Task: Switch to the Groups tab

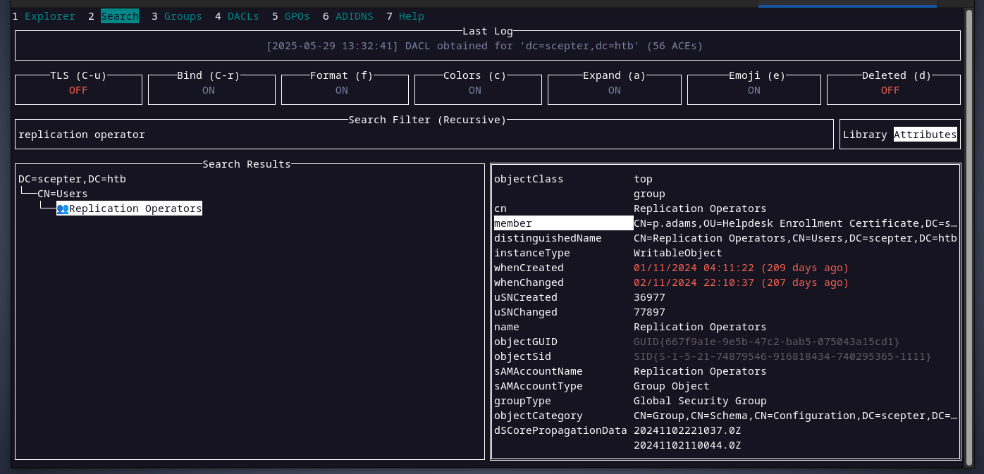Action: [x=183, y=16]
